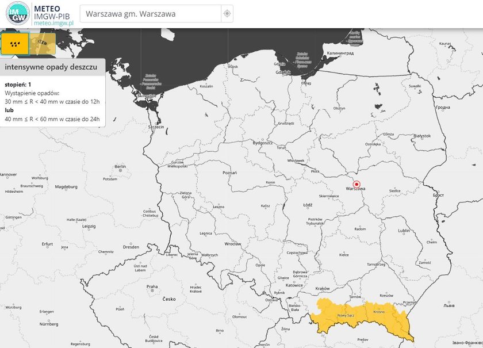Click the geolocation target icon
Image resolution: width=483 pixels, height=348 pixels.
click(x=227, y=14)
